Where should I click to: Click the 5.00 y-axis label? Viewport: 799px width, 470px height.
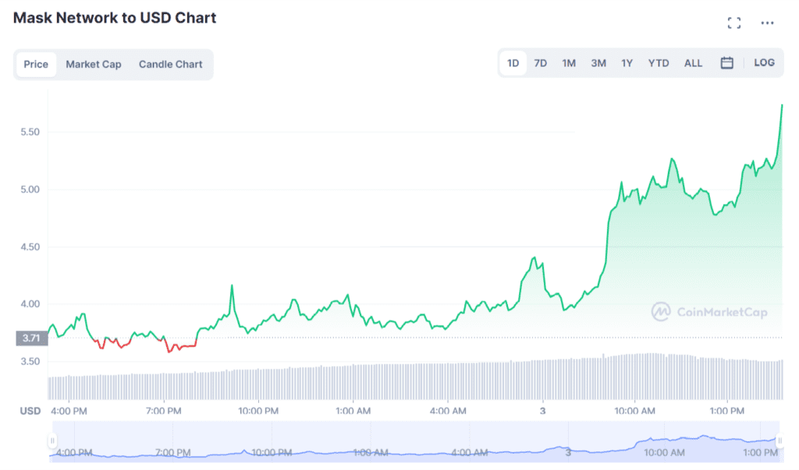click(x=30, y=189)
